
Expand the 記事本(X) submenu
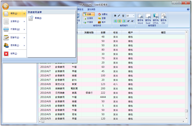tap(14, 38)
